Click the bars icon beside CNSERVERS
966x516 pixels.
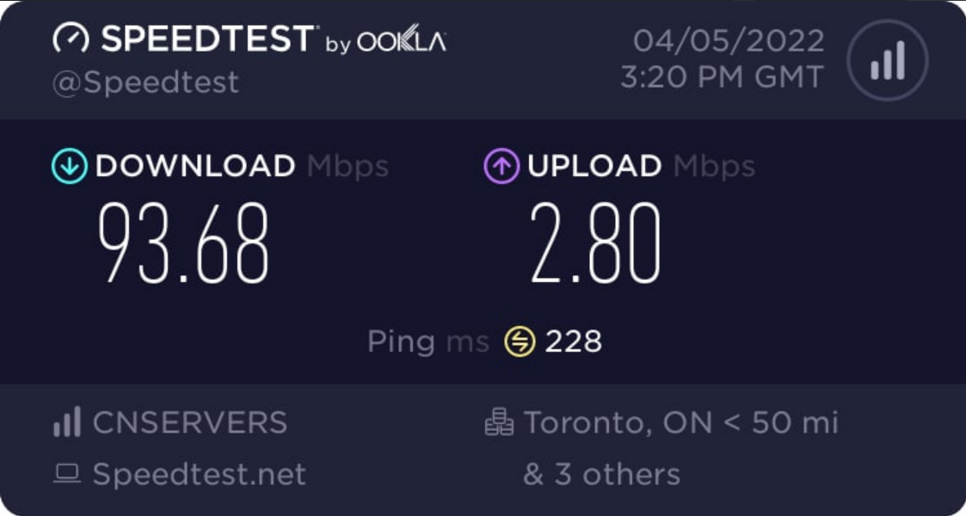tap(67, 422)
